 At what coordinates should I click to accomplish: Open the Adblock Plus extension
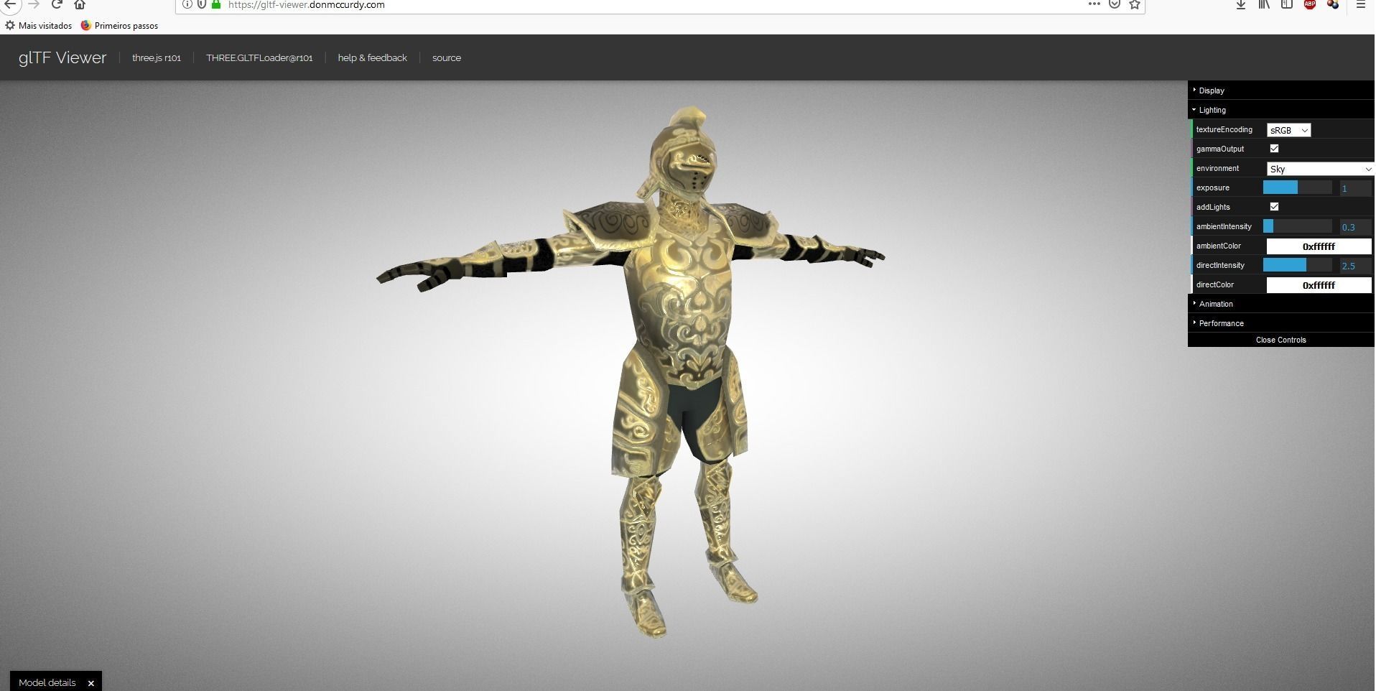click(1308, 5)
